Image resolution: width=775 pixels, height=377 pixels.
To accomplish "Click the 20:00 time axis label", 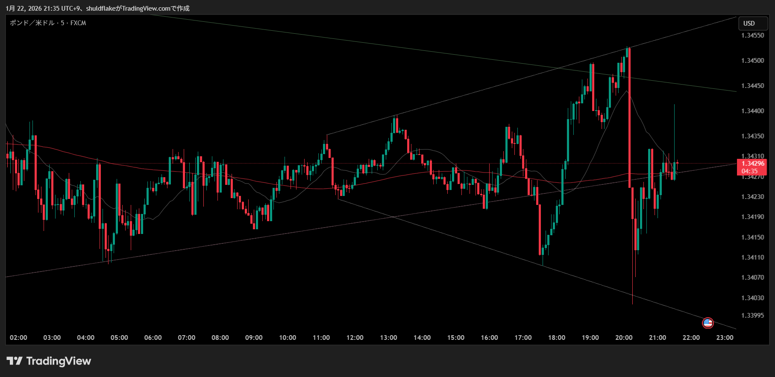I will click(624, 338).
